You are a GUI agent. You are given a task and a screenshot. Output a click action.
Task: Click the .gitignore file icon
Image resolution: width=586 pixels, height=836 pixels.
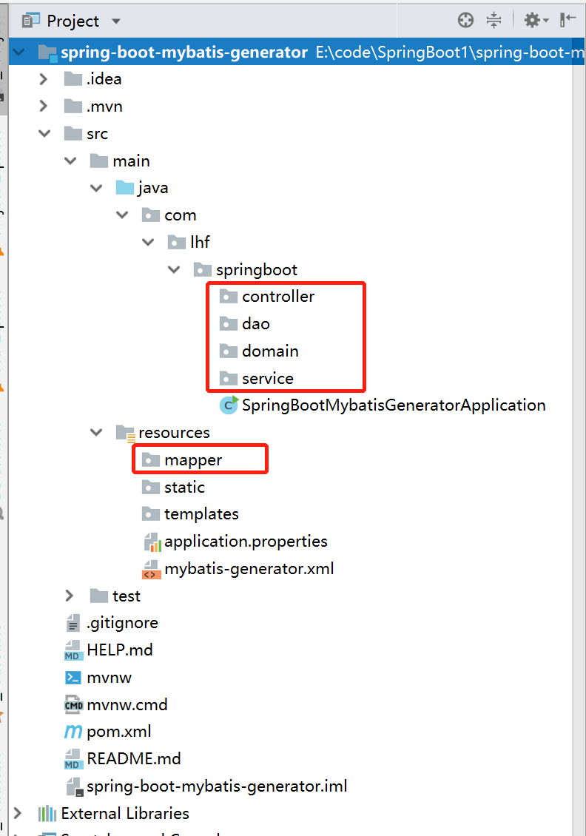point(73,623)
